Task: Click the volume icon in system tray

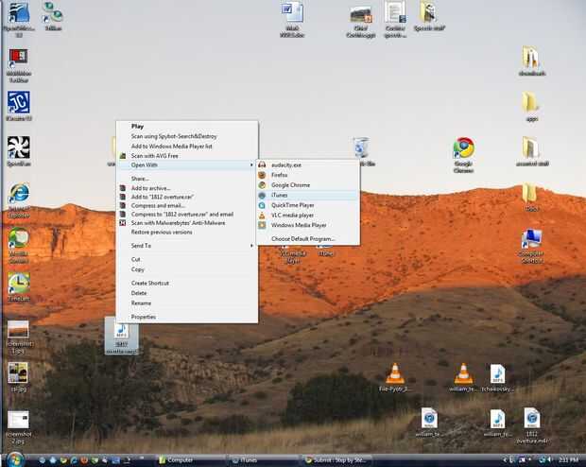Action: pos(549,459)
